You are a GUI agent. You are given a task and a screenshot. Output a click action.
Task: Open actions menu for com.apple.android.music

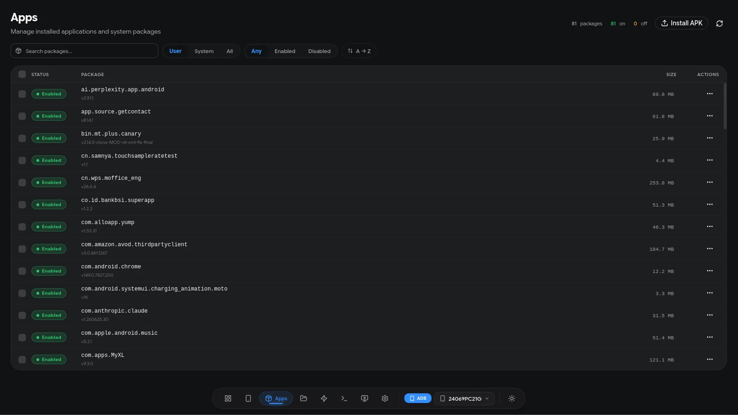coord(710,338)
